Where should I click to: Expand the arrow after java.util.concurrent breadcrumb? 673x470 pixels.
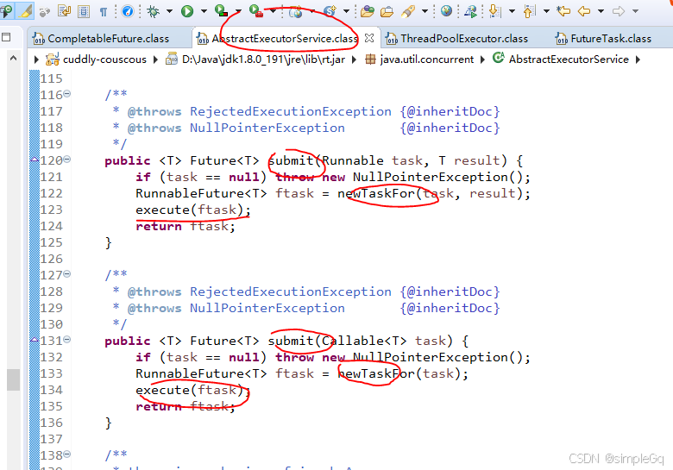[482, 60]
